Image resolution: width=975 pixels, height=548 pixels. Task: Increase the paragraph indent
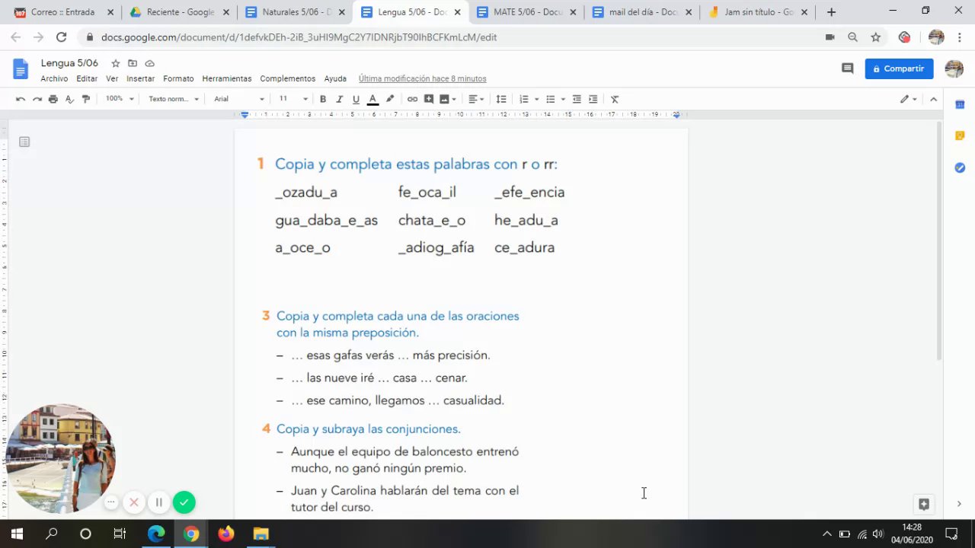click(x=593, y=99)
